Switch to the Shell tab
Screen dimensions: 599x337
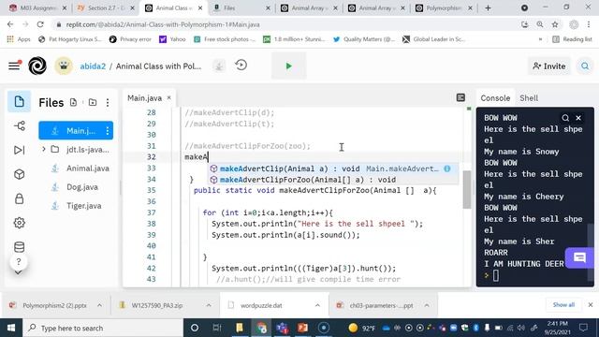(529, 97)
